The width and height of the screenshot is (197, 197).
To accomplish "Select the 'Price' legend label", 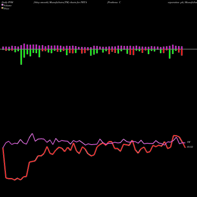I will click(6, 9).
